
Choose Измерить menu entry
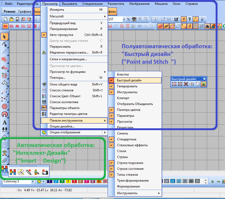click(x=74, y=10)
